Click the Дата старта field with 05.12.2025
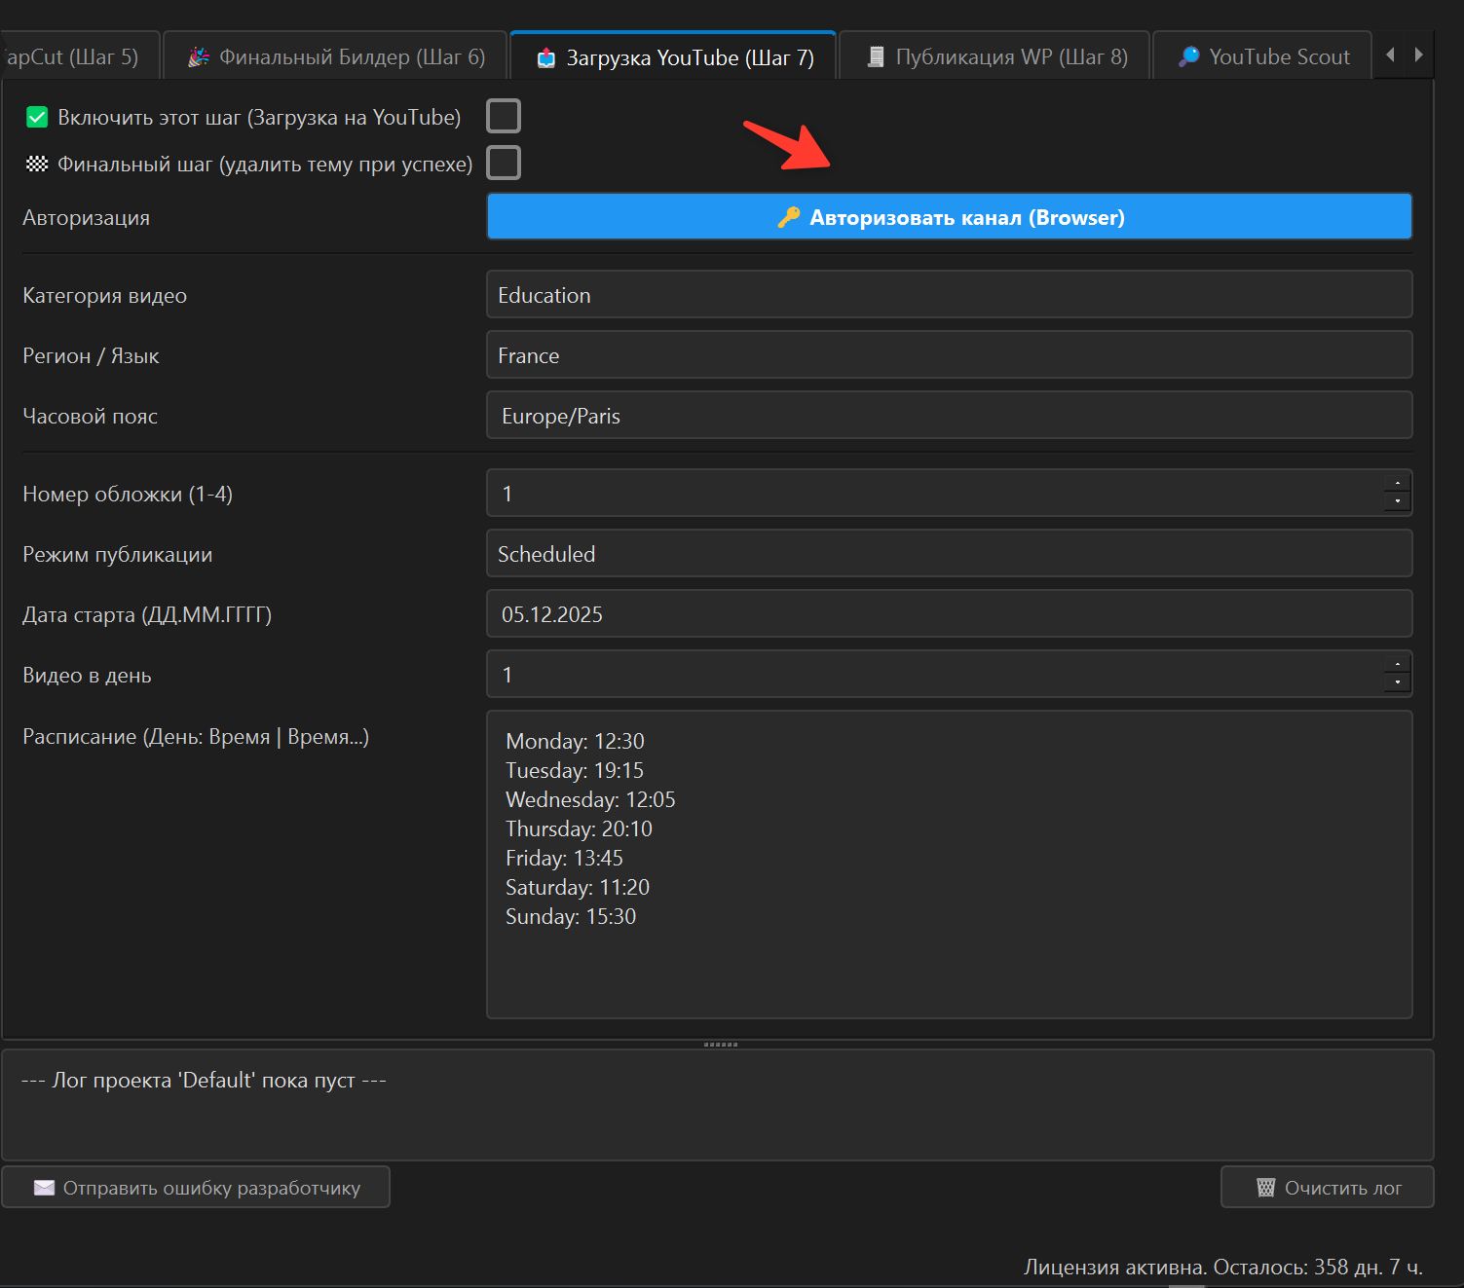The image size is (1464, 1288). click(949, 613)
